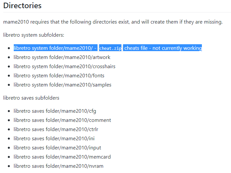The image size is (231, 173).
Task: Click the Directories heading
Action: pos(22,6)
